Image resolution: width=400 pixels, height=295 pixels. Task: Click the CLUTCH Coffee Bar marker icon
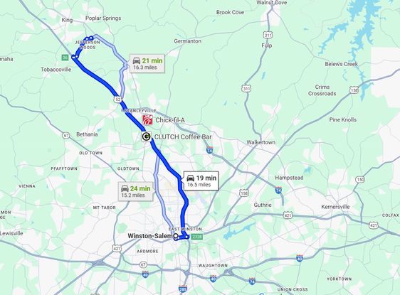[146, 136]
